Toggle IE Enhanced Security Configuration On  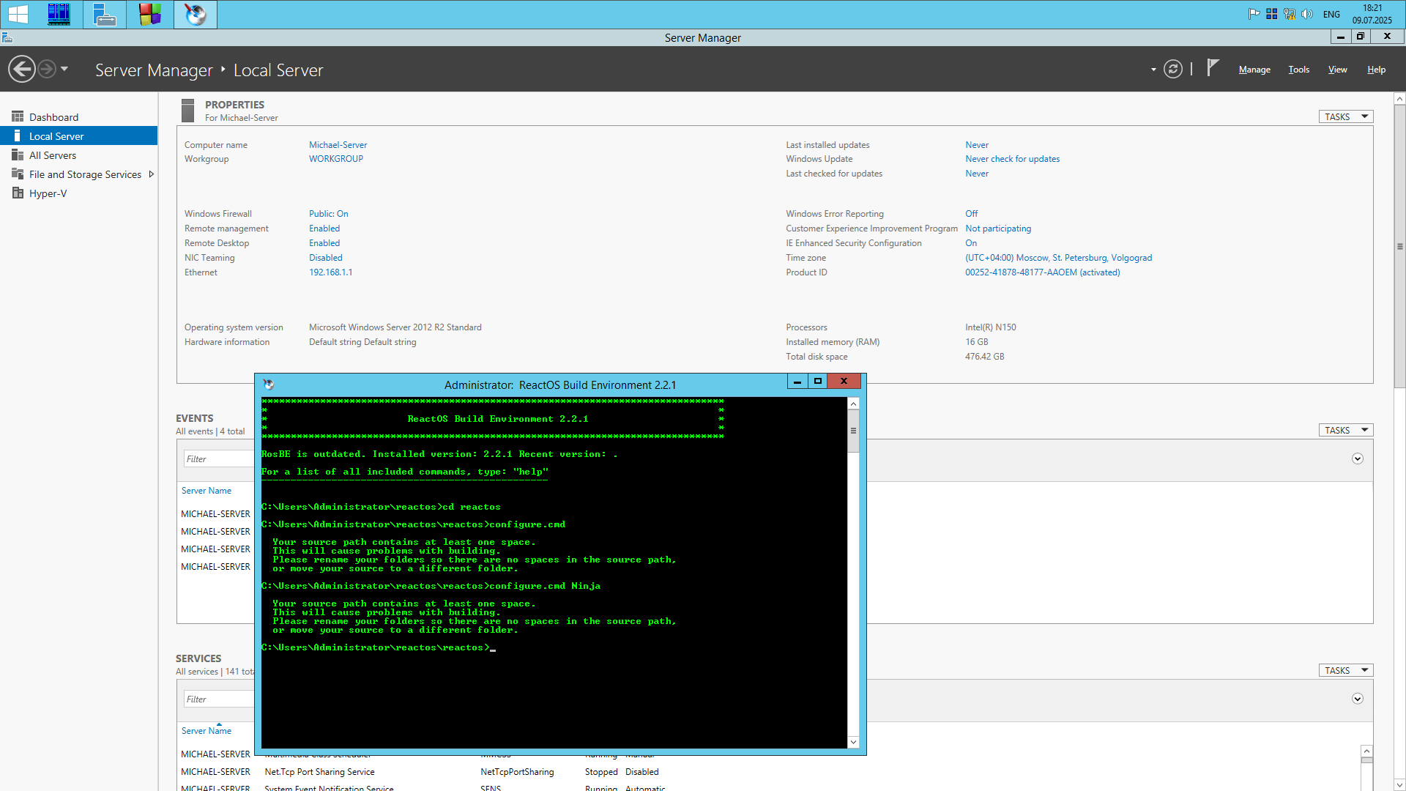point(970,243)
